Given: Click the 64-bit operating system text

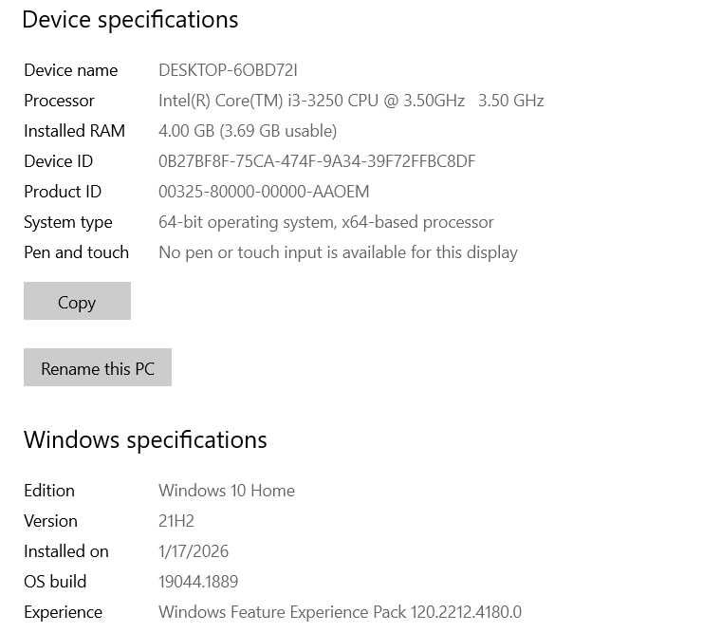Looking at the screenshot, I should 325,222.
